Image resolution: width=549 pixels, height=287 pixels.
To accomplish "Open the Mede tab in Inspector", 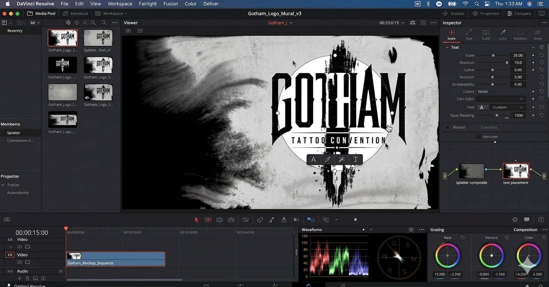I will pos(537,35).
